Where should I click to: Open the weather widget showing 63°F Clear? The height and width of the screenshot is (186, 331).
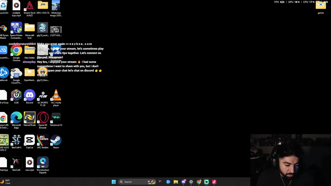(x=5, y=182)
